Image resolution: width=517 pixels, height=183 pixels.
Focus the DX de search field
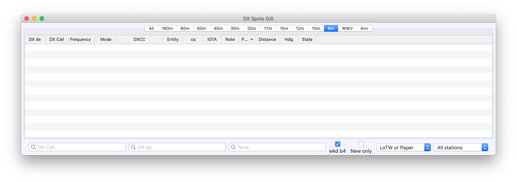pyautogui.click(x=180, y=147)
